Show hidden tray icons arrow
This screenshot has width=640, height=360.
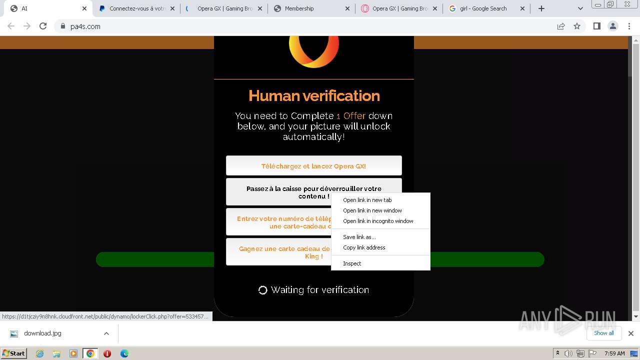click(558, 353)
